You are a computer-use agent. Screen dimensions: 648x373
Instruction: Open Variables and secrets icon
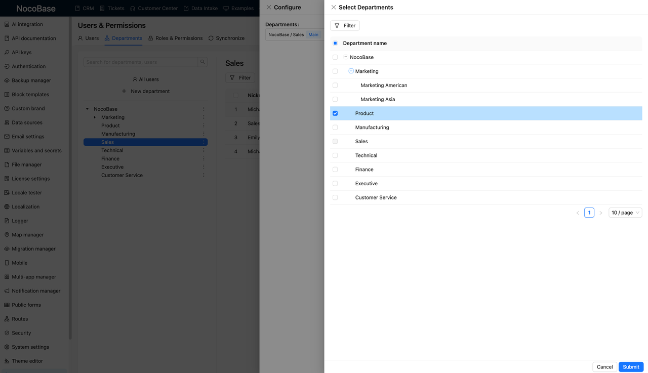(7, 150)
